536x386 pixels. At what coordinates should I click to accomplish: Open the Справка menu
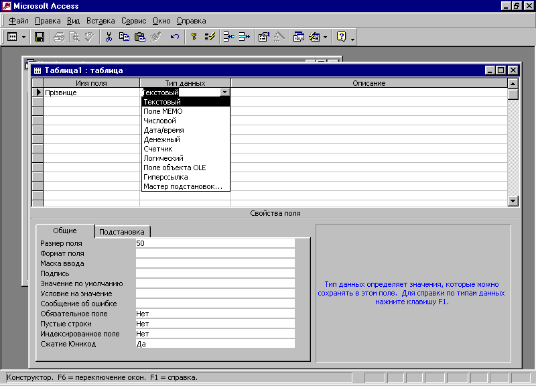192,21
